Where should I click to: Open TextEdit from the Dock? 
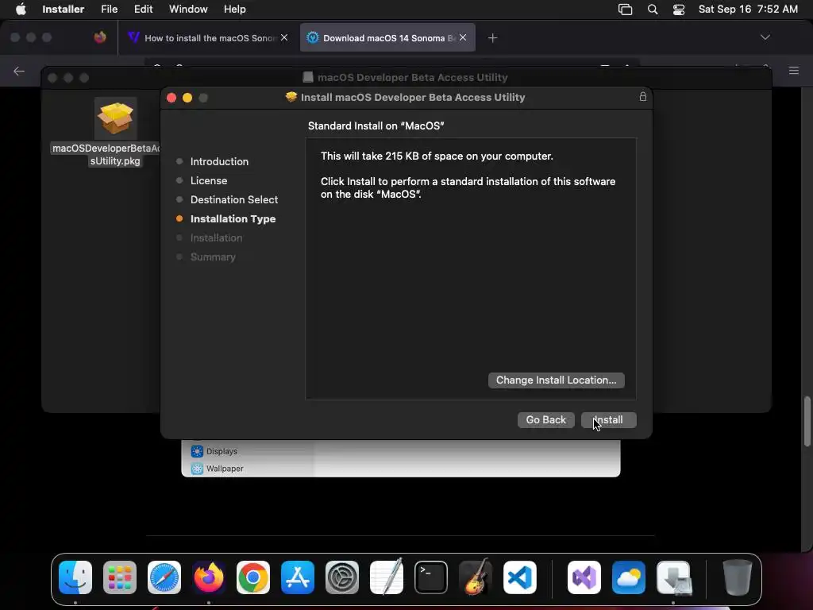pos(387,577)
